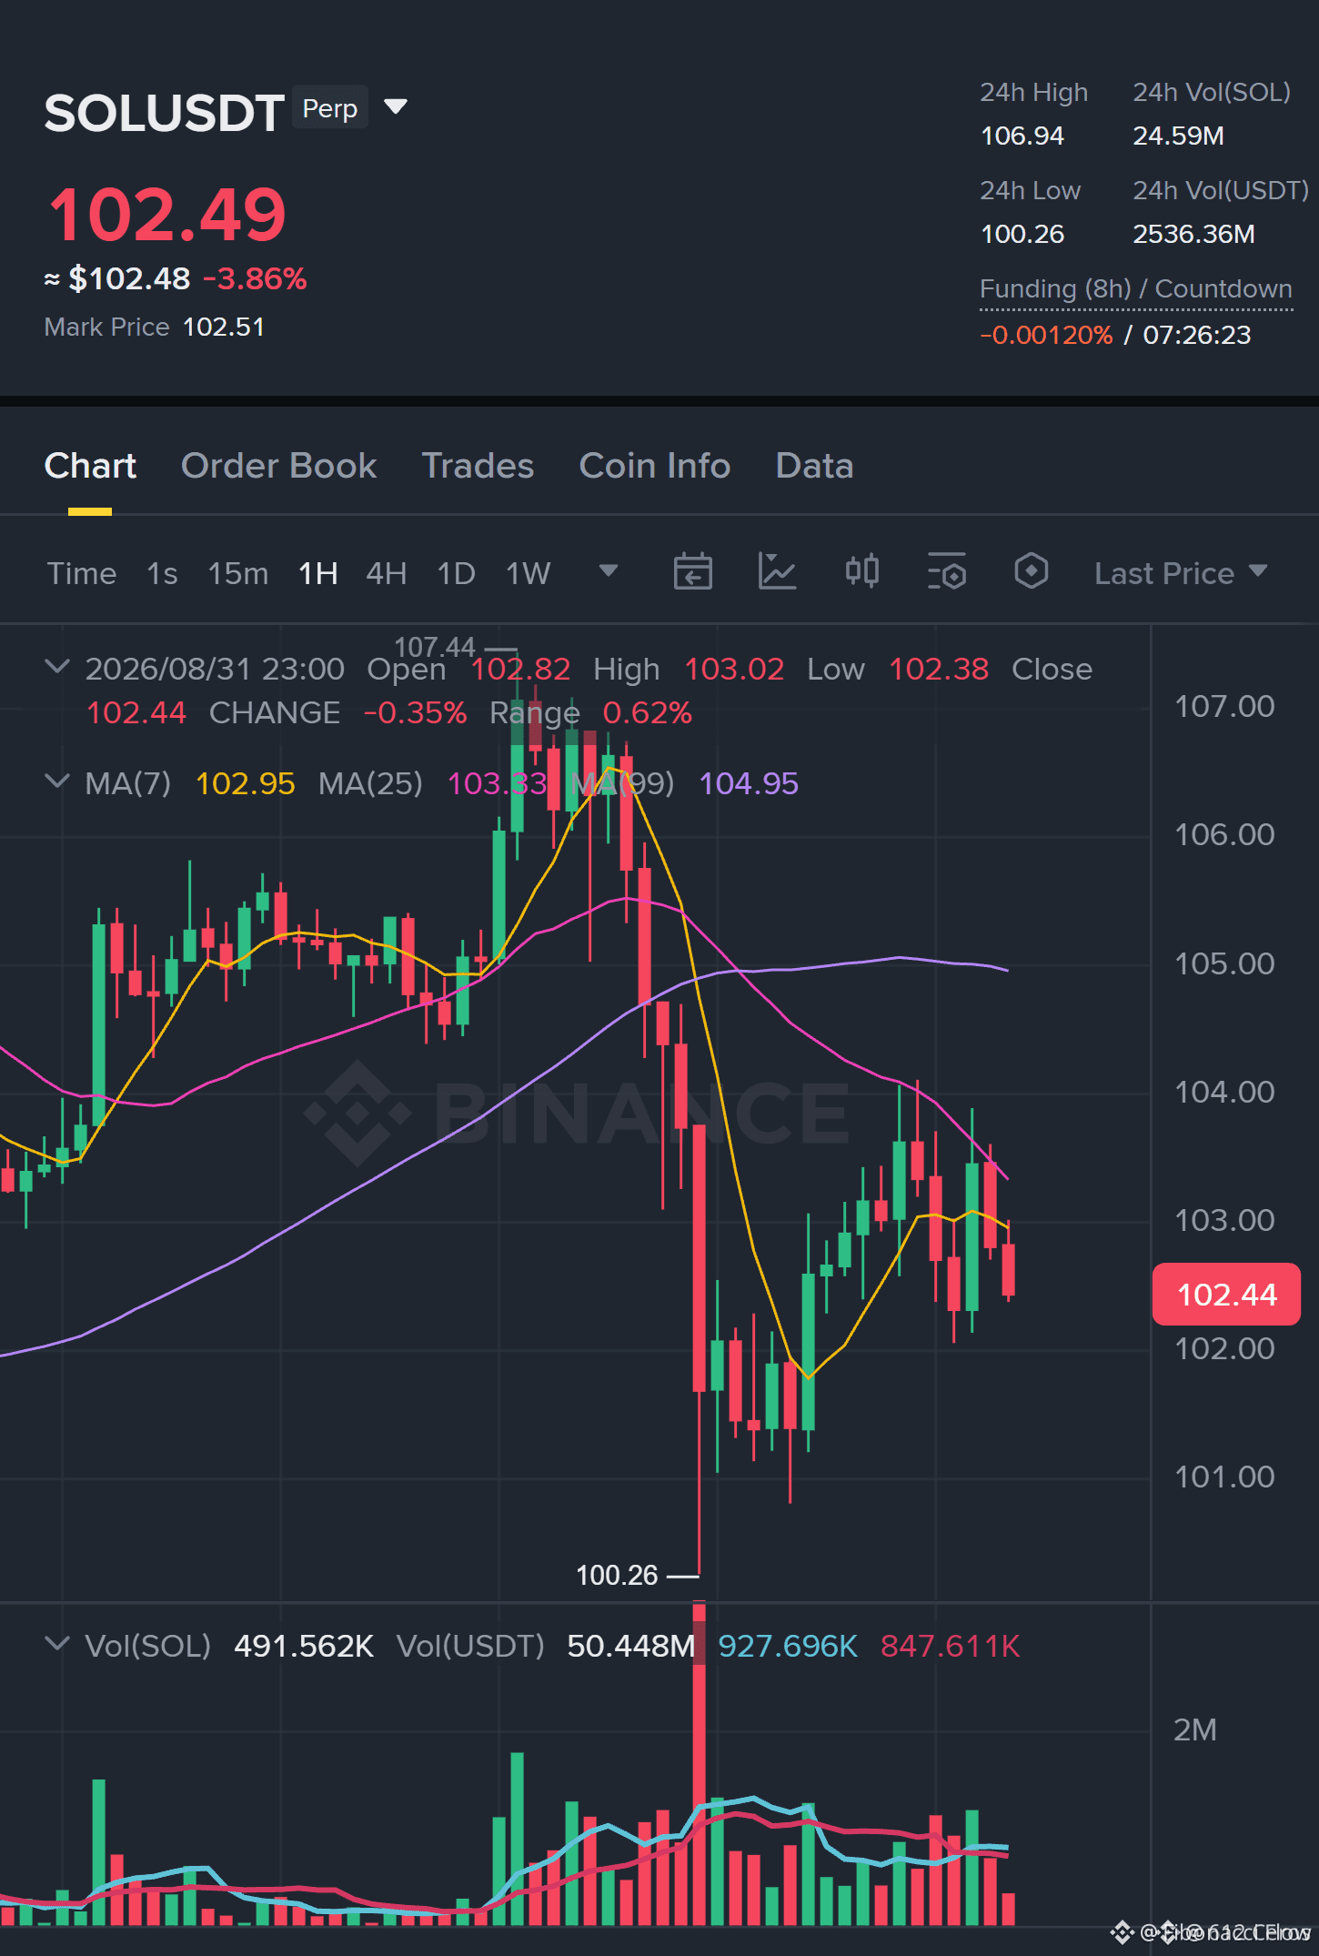Screen dimensions: 1319x1956
Task: Click the 24h Low 100.26 value
Action: coord(1022,234)
